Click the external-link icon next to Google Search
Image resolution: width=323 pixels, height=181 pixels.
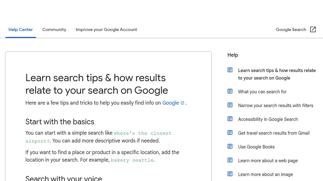click(313, 29)
